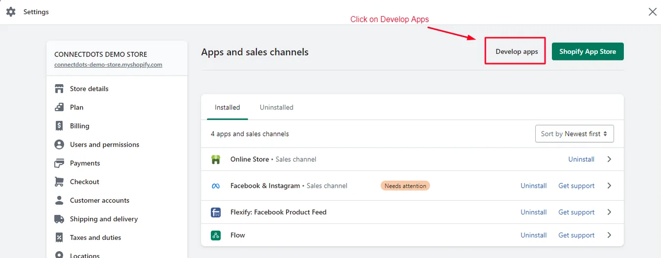
Task: Click the 4 apps and sales channels text
Action: (250, 134)
